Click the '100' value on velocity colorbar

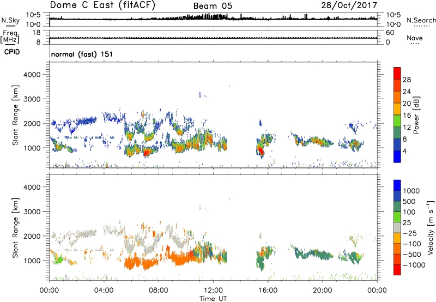409,212
